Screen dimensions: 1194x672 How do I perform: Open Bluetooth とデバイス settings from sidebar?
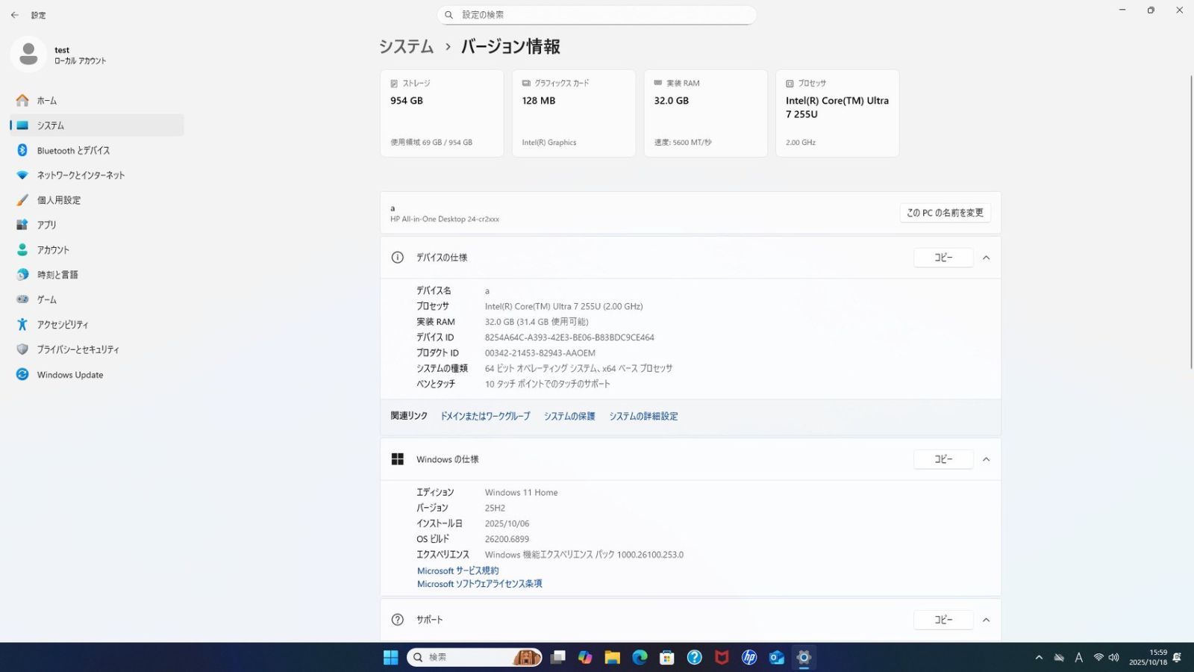(72, 150)
